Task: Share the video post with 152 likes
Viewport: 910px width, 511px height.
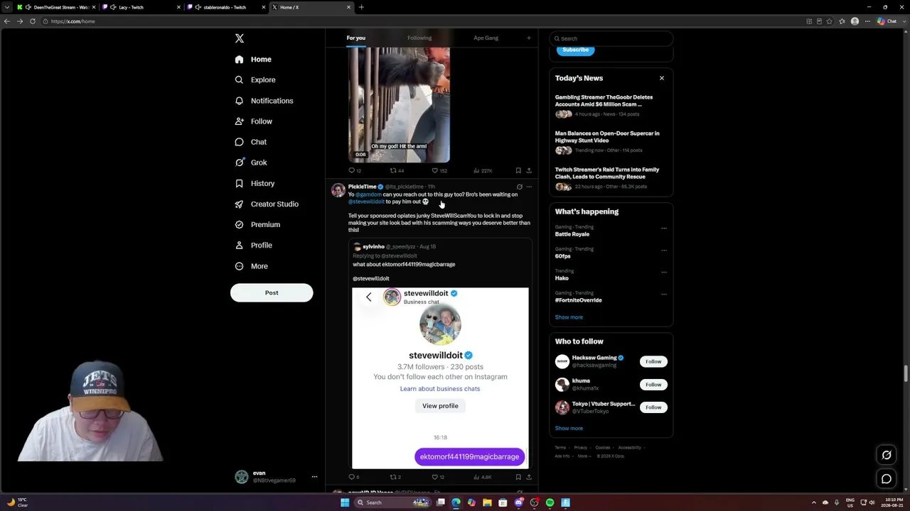Action: click(x=529, y=171)
